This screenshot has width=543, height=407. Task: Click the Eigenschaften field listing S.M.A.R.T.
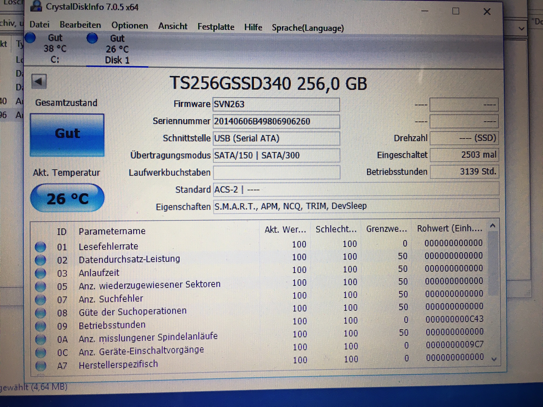pyautogui.click(x=356, y=206)
